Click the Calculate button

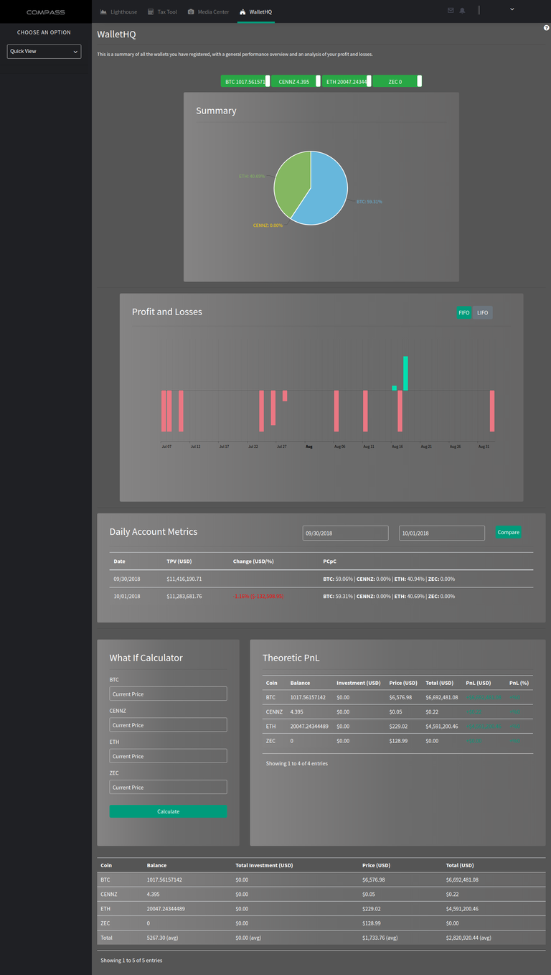point(168,811)
